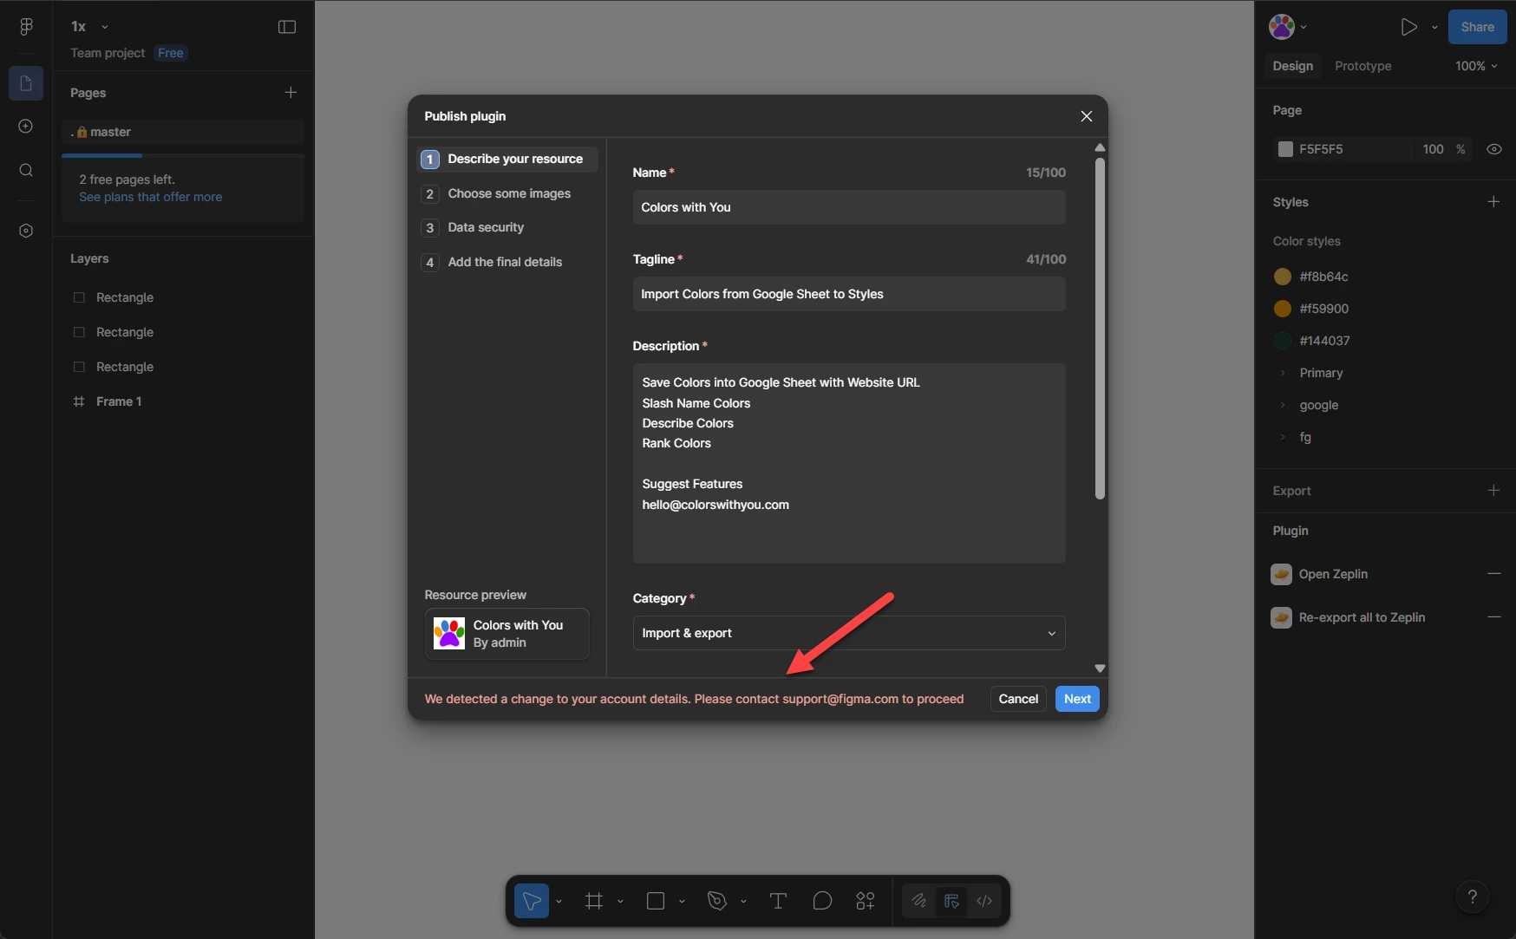Open Move tool options chevron

[x=559, y=902]
